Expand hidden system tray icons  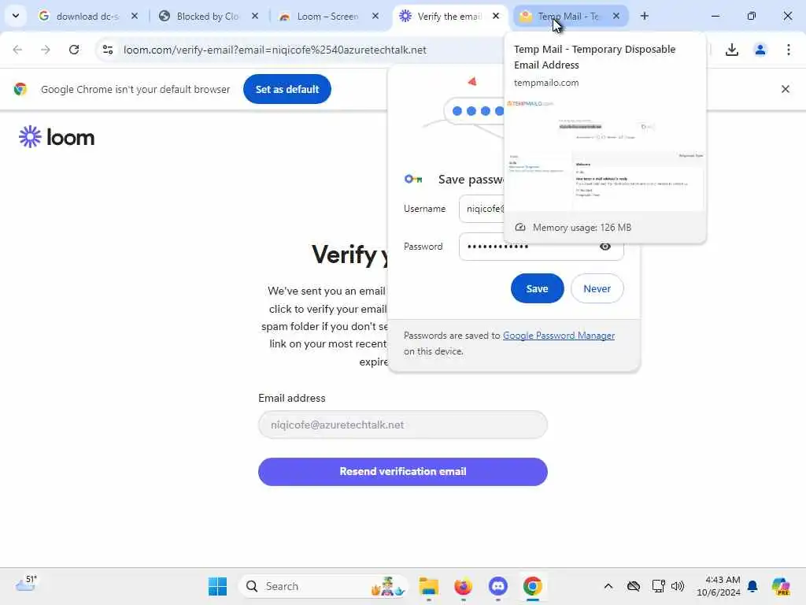(608, 586)
